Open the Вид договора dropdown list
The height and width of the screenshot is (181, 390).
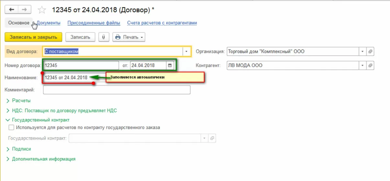186,51
